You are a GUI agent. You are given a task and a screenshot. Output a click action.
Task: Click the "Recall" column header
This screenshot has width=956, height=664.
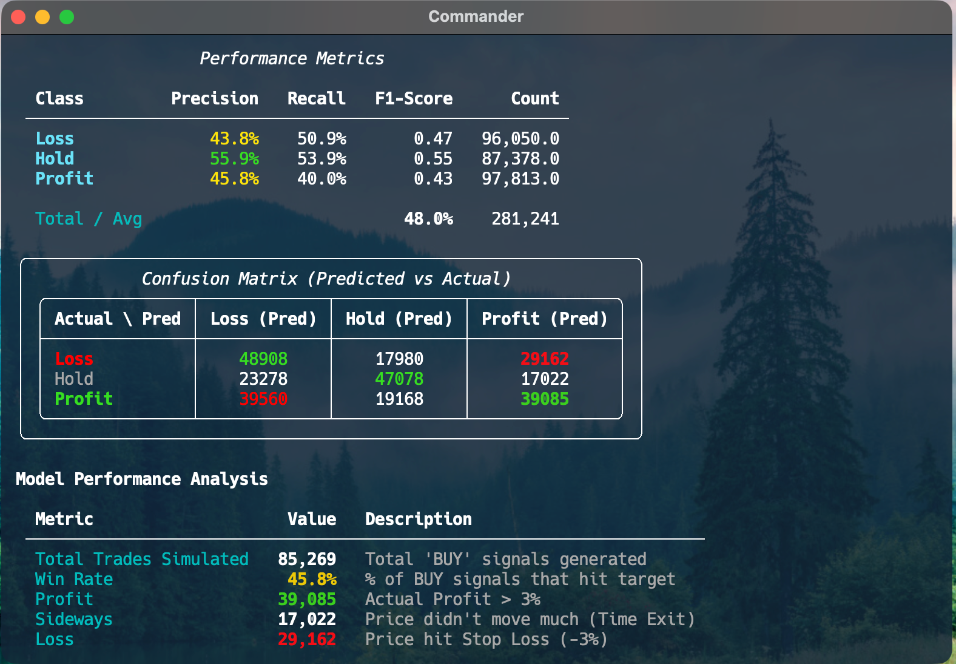point(317,98)
